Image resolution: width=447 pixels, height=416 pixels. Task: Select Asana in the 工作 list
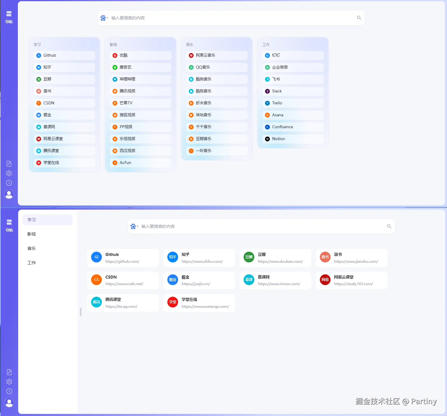tap(293, 115)
